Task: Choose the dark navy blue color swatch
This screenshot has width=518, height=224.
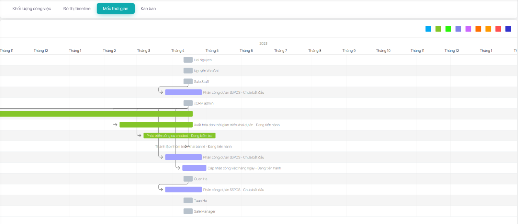Action: pyautogui.click(x=508, y=29)
